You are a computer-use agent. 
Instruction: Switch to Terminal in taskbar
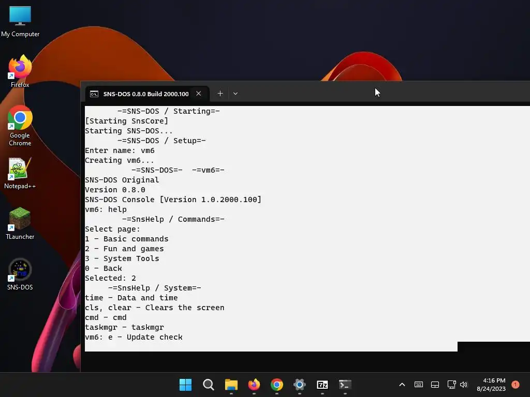345,385
